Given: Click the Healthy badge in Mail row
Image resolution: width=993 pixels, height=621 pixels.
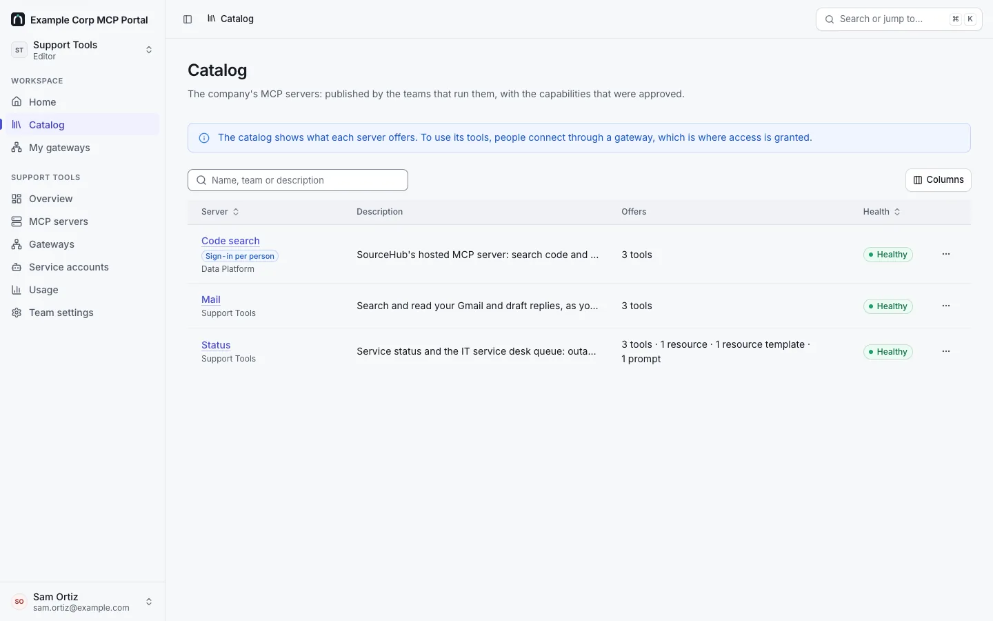Looking at the screenshot, I should tap(888, 306).
